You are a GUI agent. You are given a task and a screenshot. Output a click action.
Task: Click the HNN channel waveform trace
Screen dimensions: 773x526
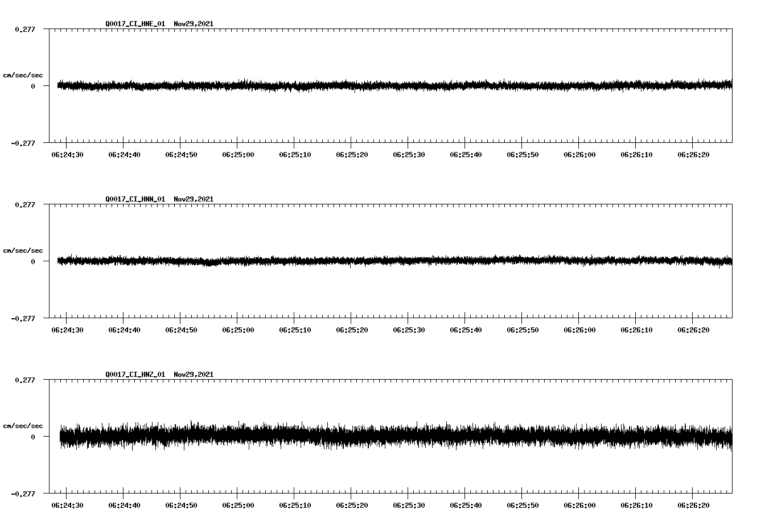pyautogui.click(x=394, y=261)
